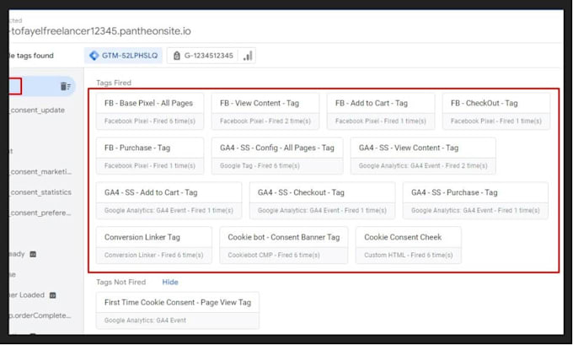Open First Time Cookie Consent - Page View Tag
The height and width of the screenshot is (345, 573).
178,310
